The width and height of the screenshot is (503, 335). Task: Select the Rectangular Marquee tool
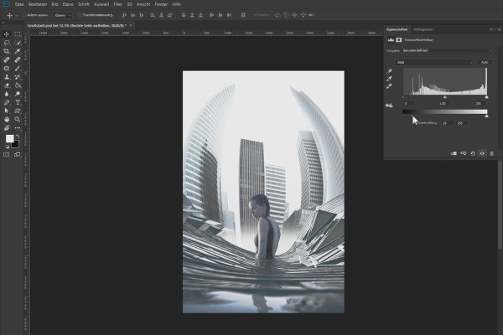tap(18, 34)
